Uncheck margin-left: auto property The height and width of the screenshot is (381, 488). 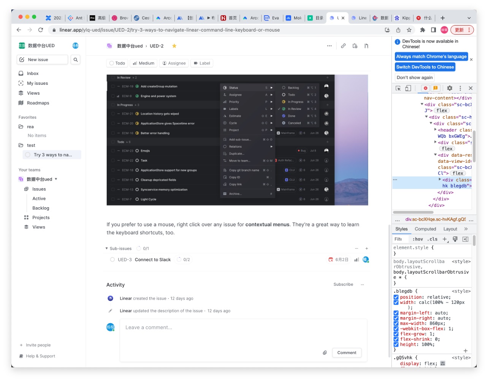click(x=396, y=313)
